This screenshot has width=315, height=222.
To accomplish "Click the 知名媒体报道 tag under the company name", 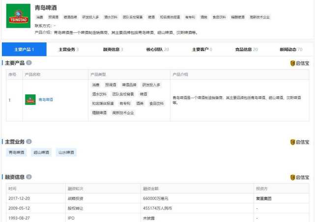I will click(170, 17).
